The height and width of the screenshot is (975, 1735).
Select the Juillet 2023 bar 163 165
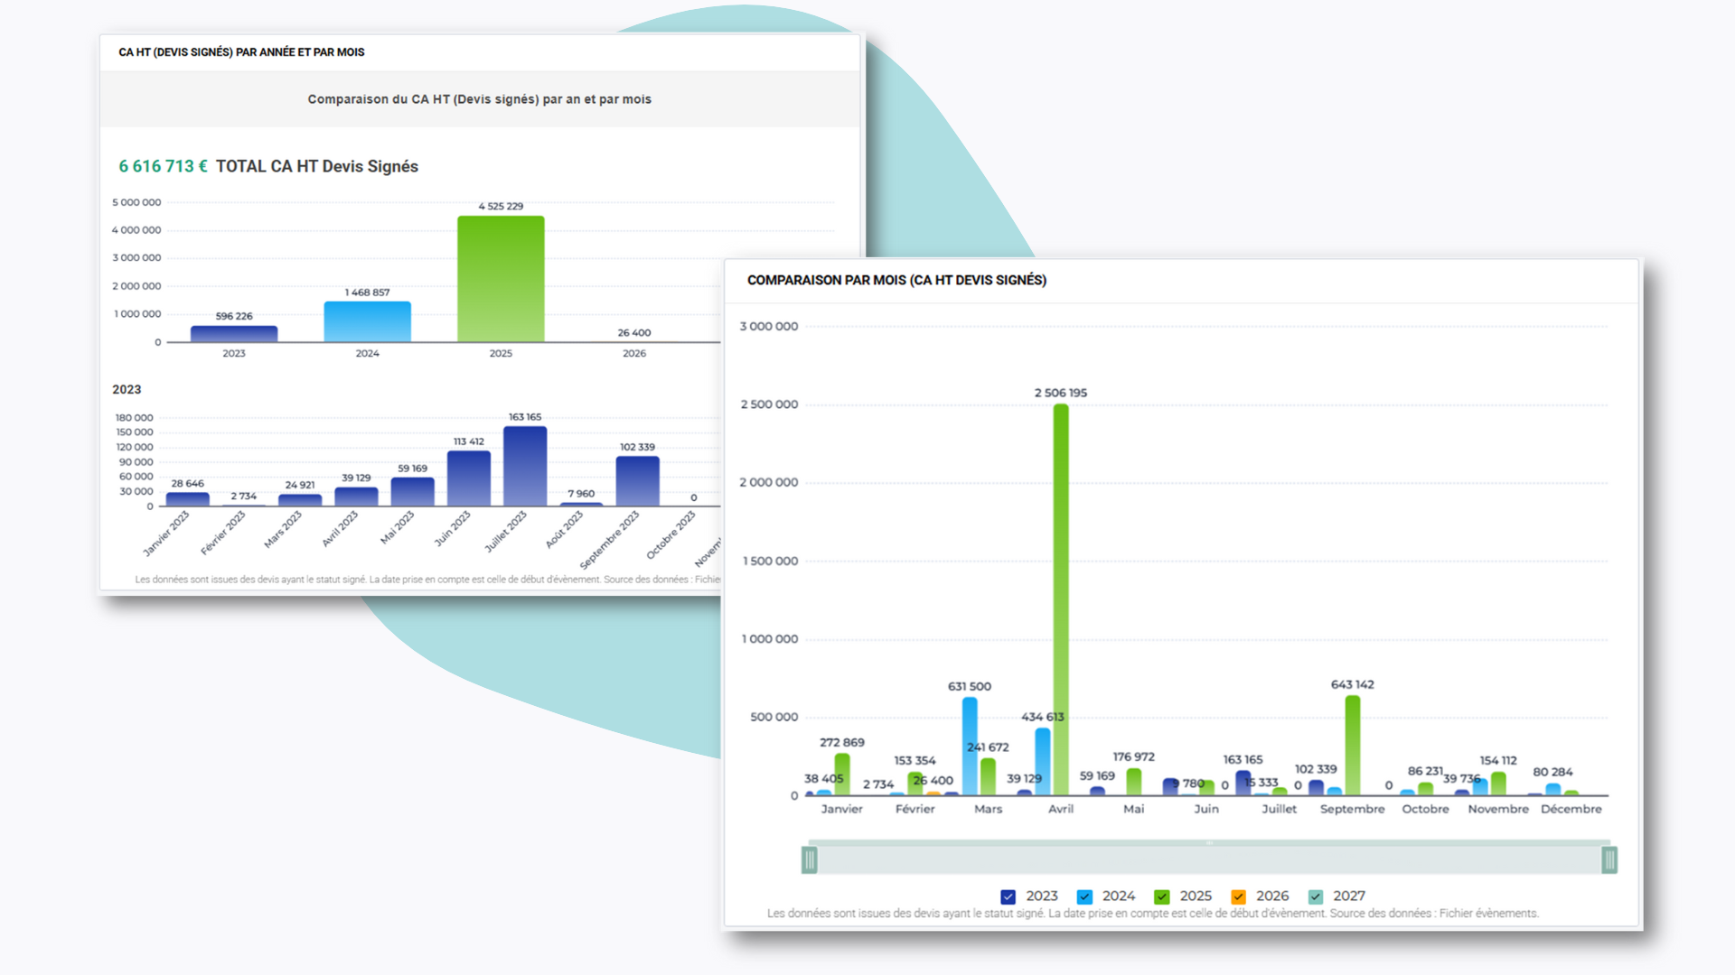(x=525, y=466)
